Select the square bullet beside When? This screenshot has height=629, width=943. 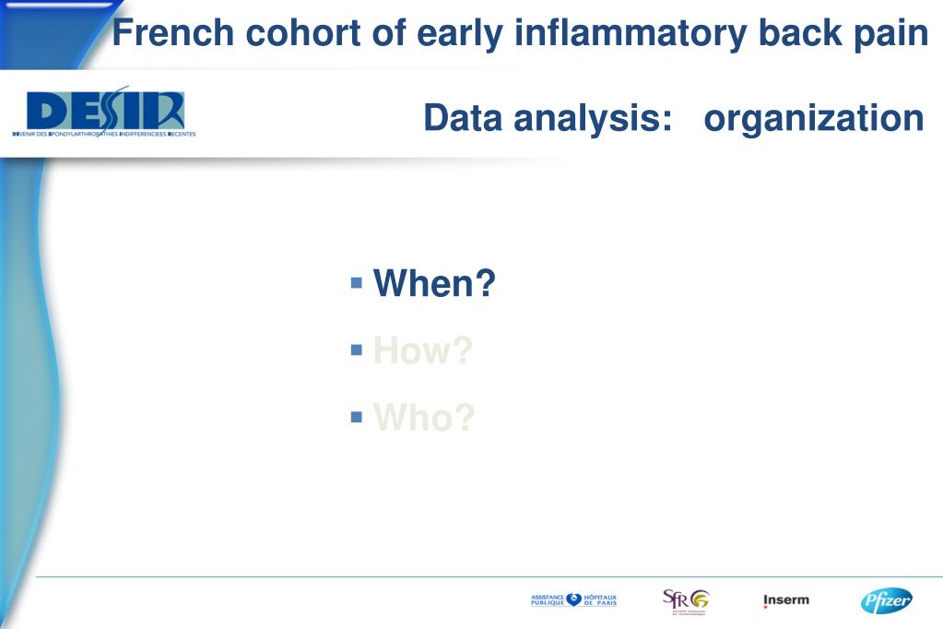(357, 282)
